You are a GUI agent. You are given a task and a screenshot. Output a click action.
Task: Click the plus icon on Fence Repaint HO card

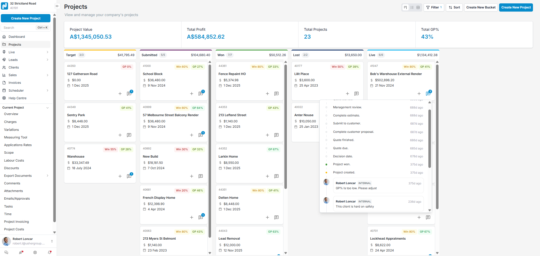tap(267, 94)
